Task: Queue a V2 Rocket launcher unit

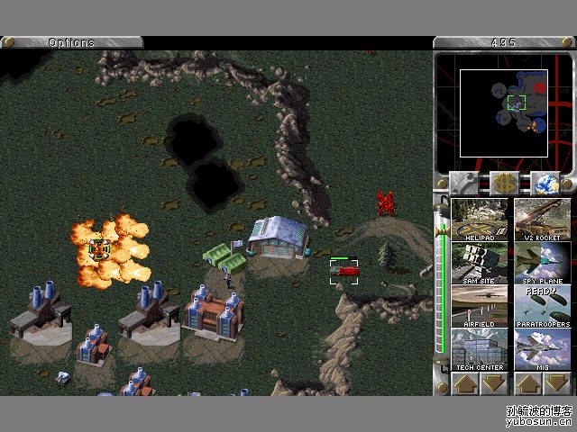Action: point(543,220)
